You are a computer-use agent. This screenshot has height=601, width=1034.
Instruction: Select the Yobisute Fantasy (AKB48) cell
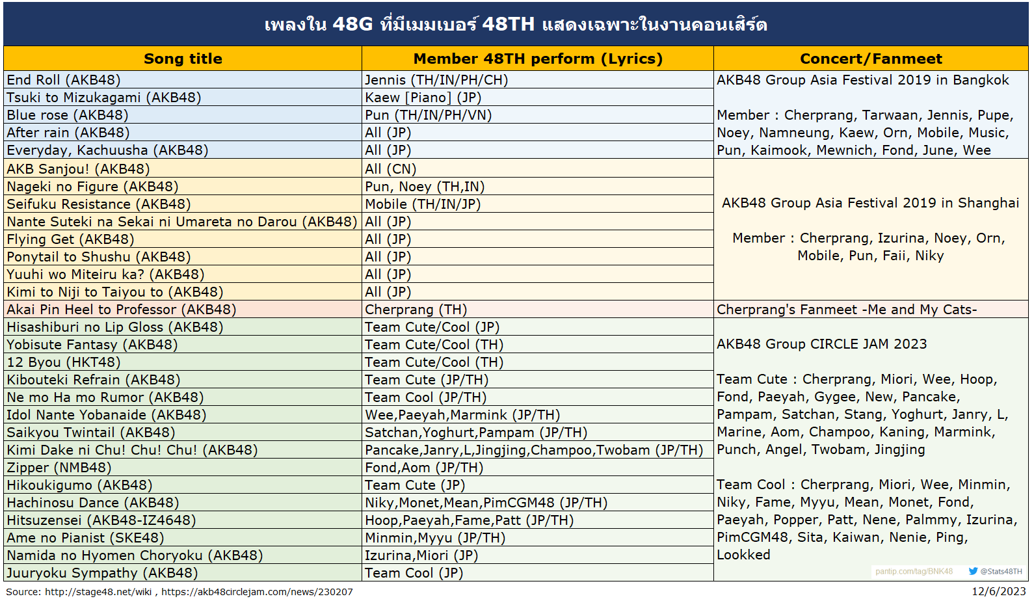pos(183,345)
